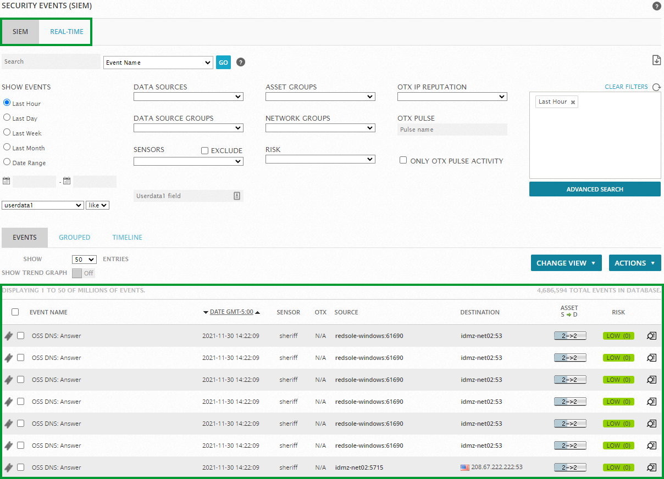Image resolution: width=664 pixels, height=479 pixels.
Task: Click the Search text field
Action: (x=51, y=61)
